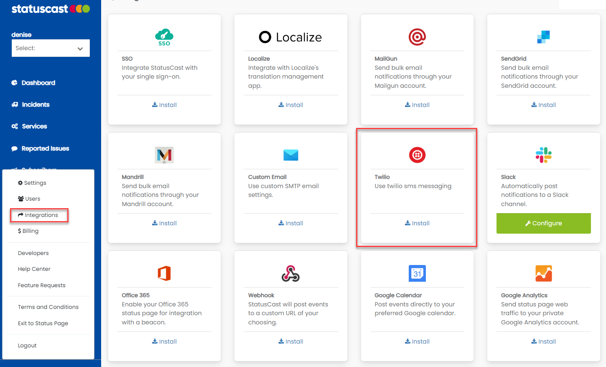Open Billing in the popup menu
The height and width of the screenshot is (367, 606).
tap(28, 231)
